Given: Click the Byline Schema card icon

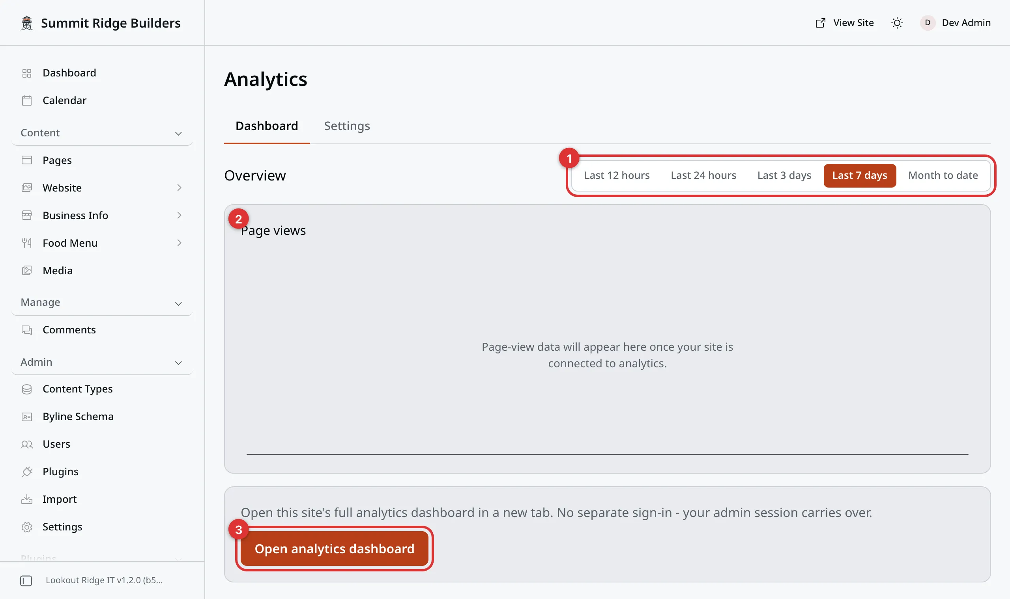Looking at the screenshot, I should (x=27, y=417).
